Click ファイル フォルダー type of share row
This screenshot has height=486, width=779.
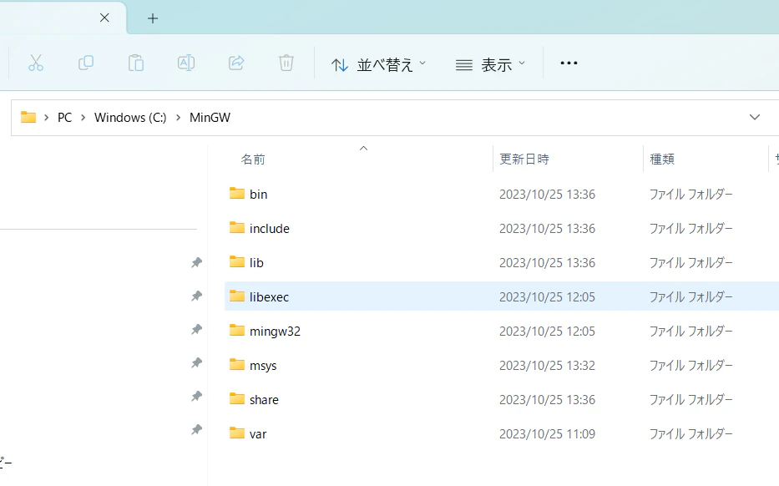coord(691,400)
